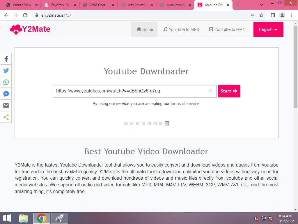Screen dimensions: 298x224
Task: Close the Youtube Downloader tab
Action: [x=228, y=5]
